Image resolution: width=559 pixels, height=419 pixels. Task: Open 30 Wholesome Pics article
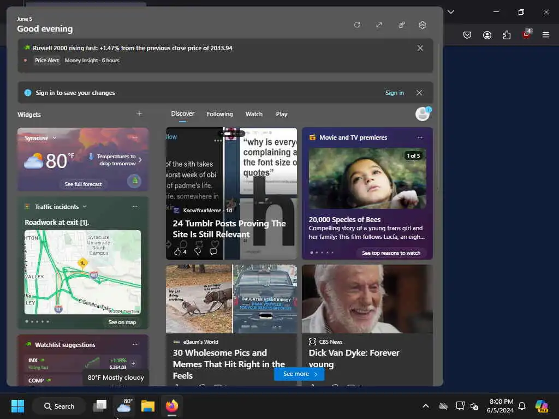(x=229, y=364)
